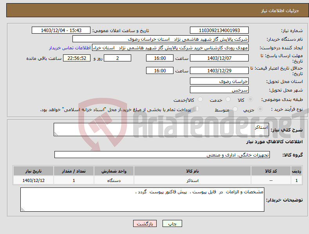Click the تعداد / مقدار column header
This screenshot has width=309, height=234.
(74, 171)
